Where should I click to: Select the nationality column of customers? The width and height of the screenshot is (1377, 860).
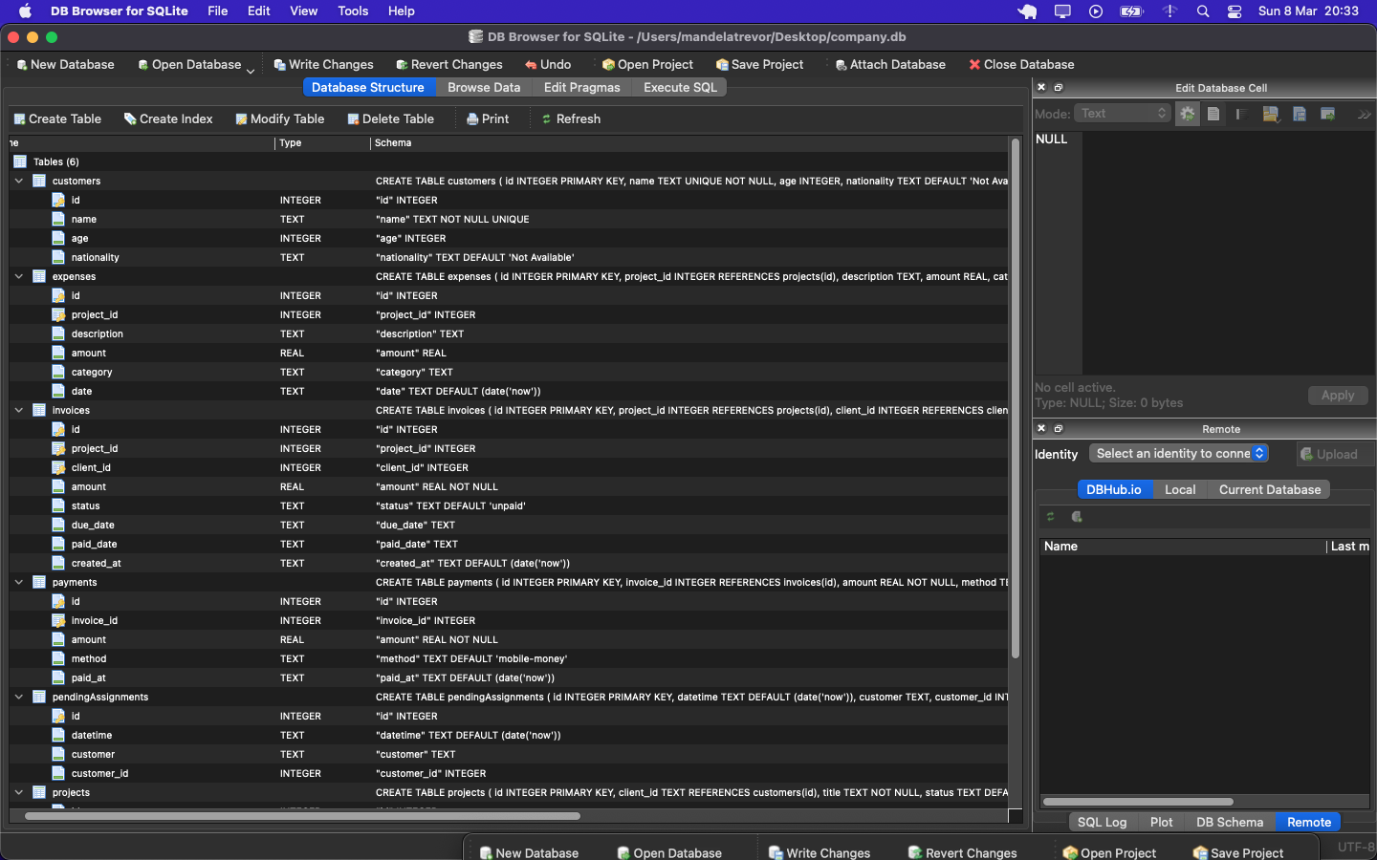pos(509,257)
